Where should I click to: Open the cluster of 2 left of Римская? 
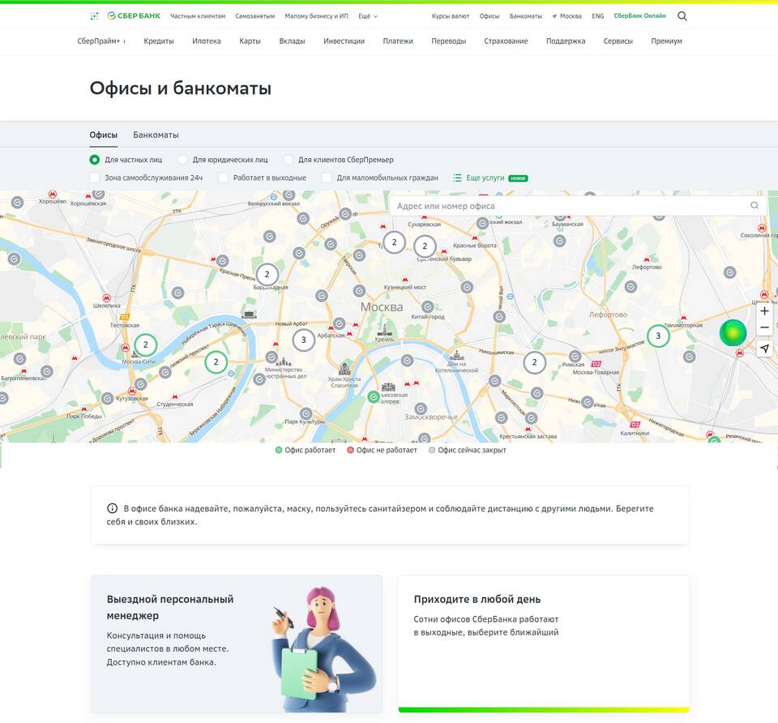[x=534, y=363]
